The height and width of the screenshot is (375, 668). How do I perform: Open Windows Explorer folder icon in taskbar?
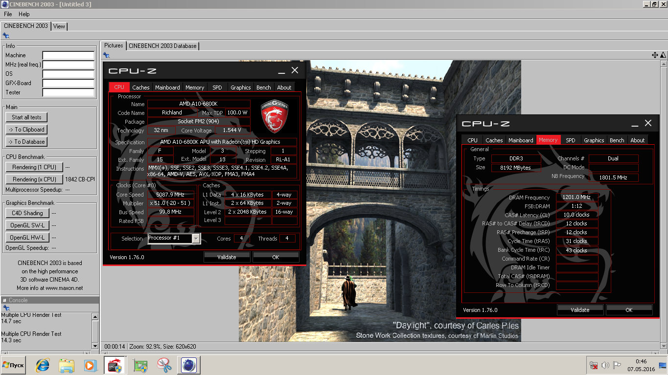pyautogui.click(x=67, y=365)
